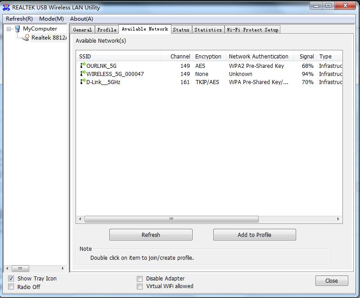The width and height of the screenshot is (360, 298).
Task: Click the Realtek 8812 adapter icon
Action: click(26, 38)
